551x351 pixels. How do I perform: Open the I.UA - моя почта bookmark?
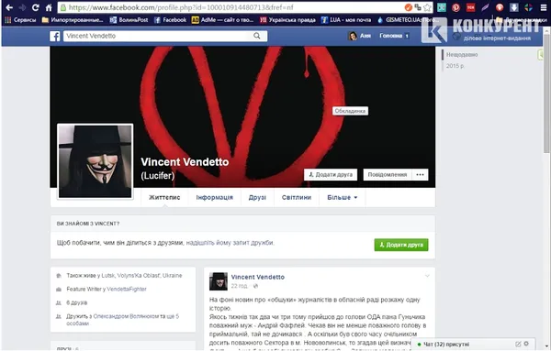pos(346,20)
